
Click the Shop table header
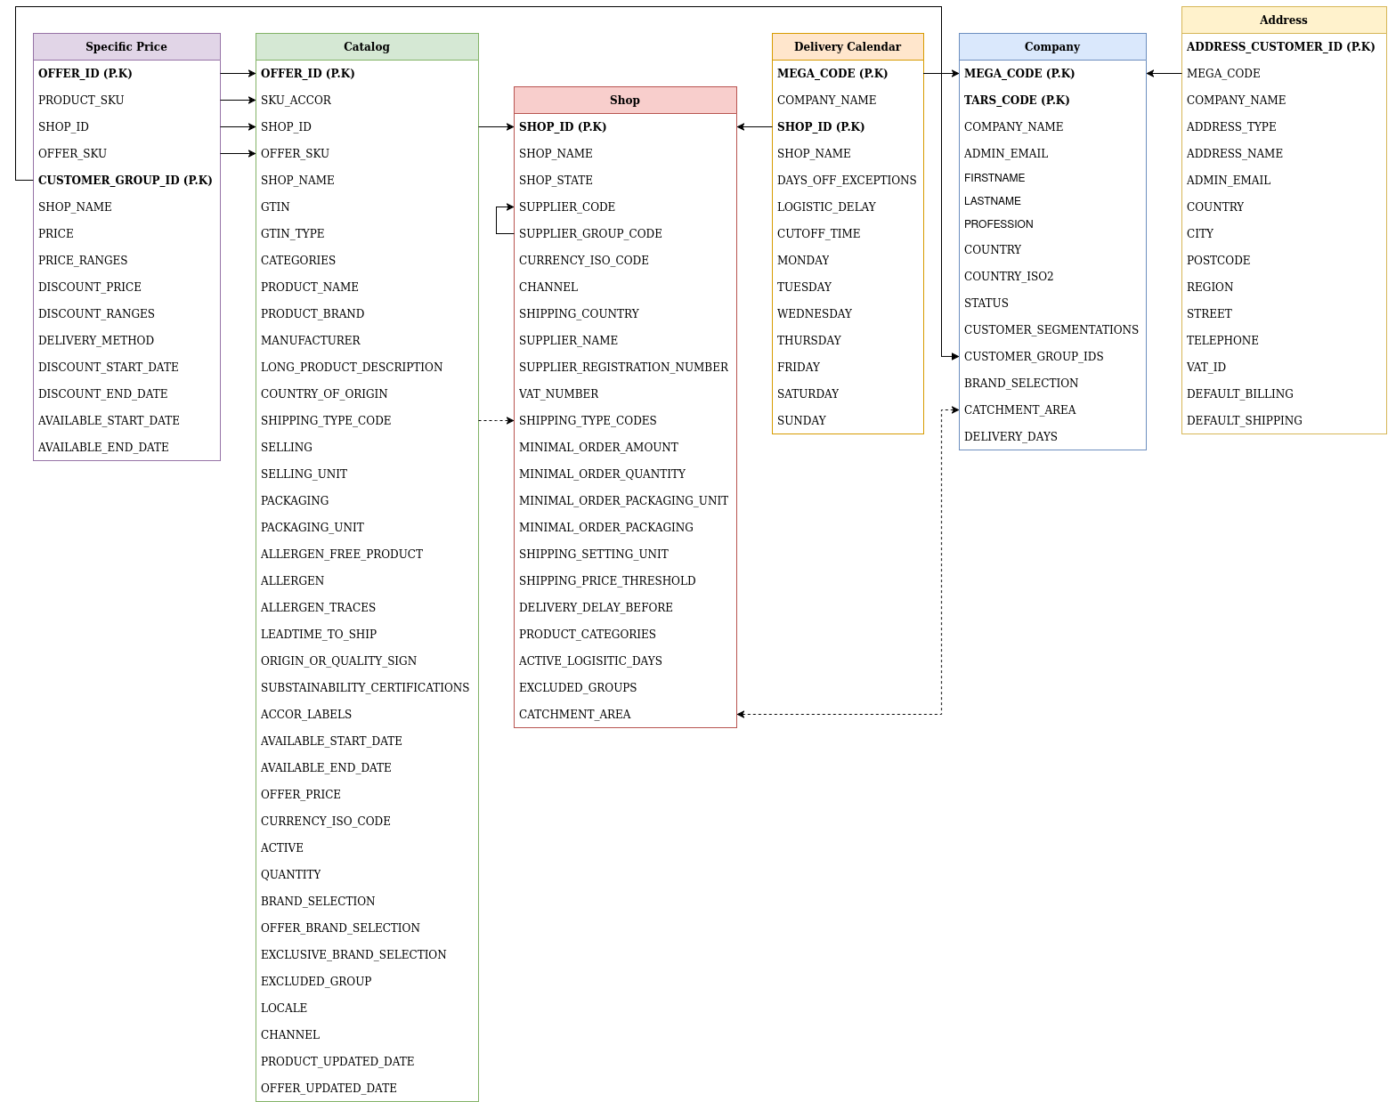pos(625,100)
